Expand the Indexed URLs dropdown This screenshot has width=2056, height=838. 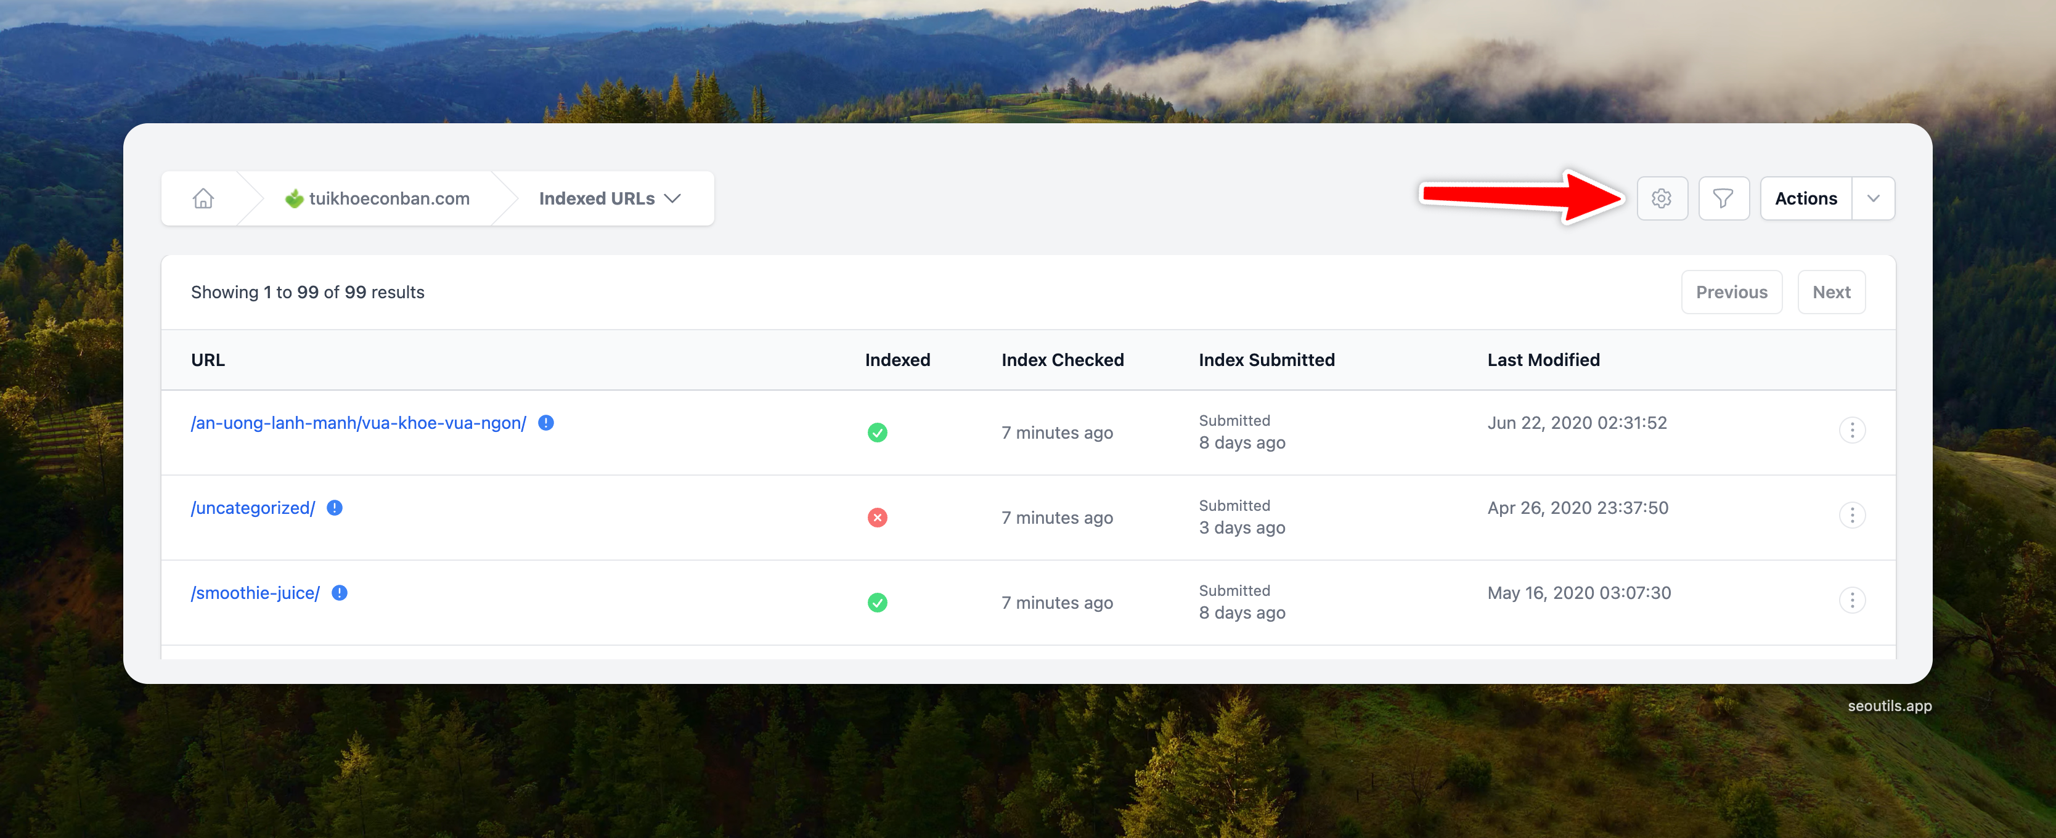coord(610,199)
